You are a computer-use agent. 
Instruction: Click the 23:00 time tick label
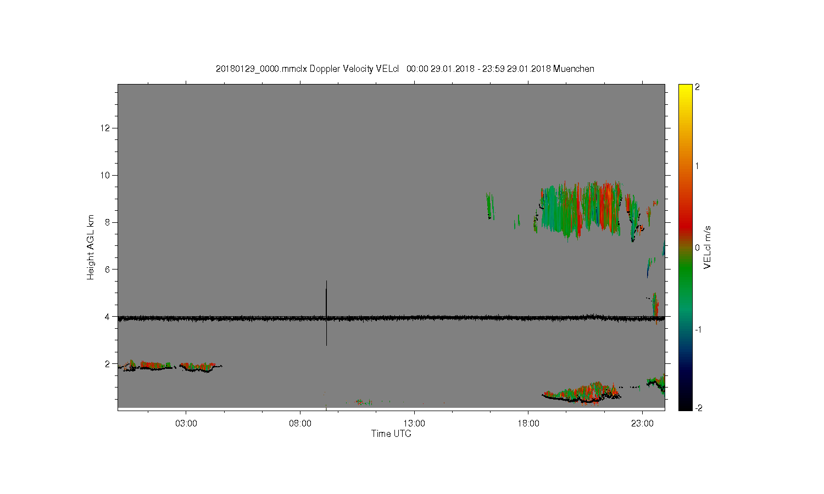pyautogui.click(x=642, y=424)
